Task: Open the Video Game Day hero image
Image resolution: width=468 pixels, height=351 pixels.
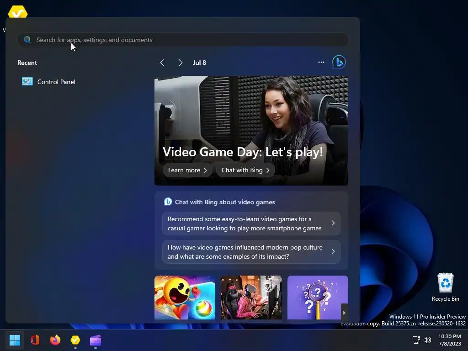Action: [251, 130]
